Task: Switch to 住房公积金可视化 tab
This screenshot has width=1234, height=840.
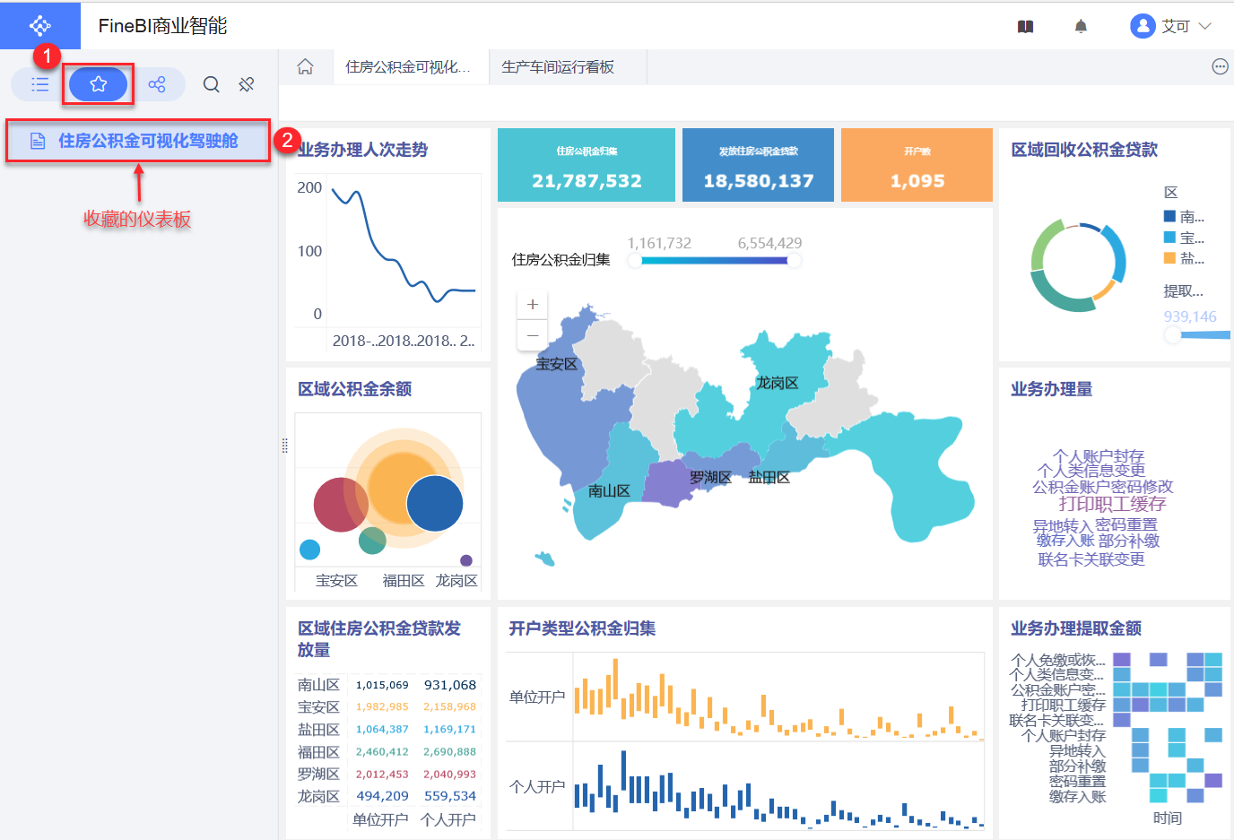Action: click(408, 67)
